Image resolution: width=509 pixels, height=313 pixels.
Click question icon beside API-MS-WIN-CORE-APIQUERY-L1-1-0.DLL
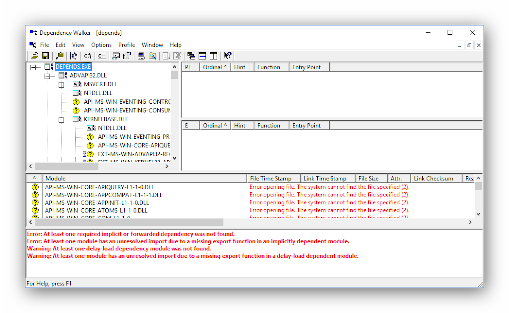(35, 187)
